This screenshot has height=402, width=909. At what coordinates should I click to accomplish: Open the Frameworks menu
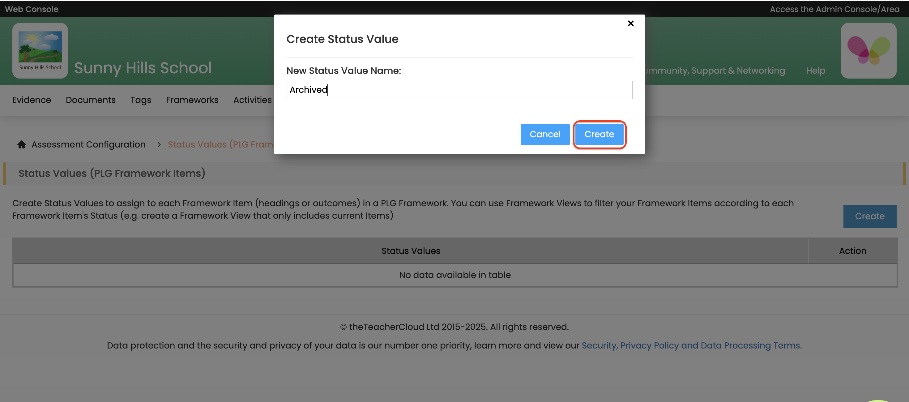coord(192,100)
